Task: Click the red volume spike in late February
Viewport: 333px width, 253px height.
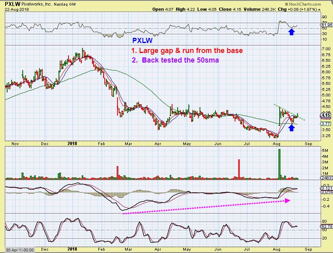Action: pyautogui.click(x=117, y=173)
